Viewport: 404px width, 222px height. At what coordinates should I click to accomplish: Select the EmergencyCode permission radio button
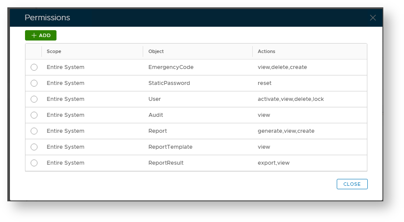pos(34,67)
